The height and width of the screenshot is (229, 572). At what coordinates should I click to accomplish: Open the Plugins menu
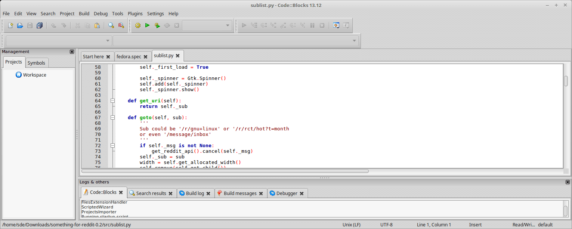[135, 13]
